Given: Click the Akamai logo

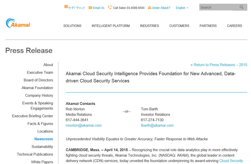Looking at the screenshot, I should click(x=18, y=23).
